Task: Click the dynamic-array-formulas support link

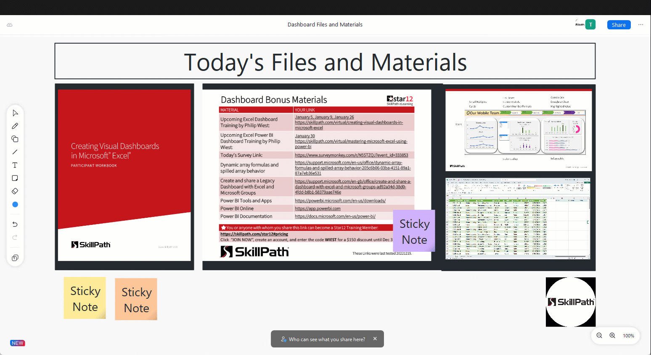Action: point(353,168)
